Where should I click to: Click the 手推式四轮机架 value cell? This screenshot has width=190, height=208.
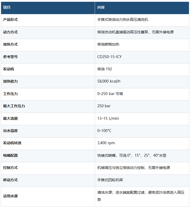point(142,181)
